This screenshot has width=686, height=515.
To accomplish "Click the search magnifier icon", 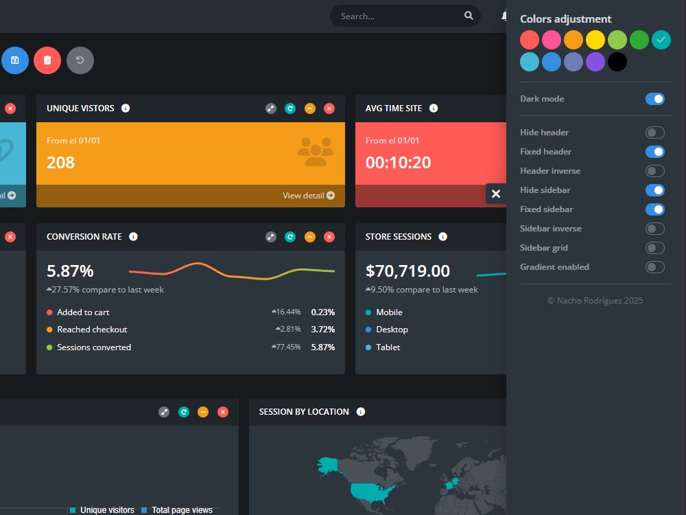I will point(469,16).
